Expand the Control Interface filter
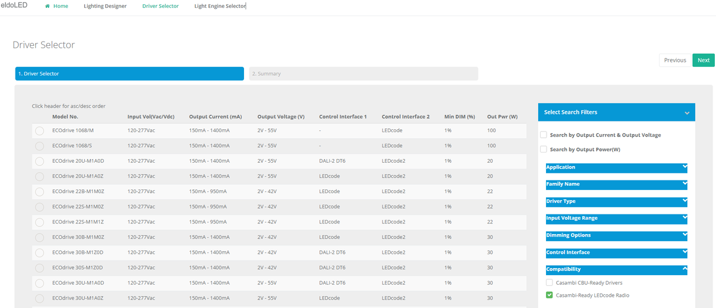Screen dimensions: 716x308 pyautogui.click(x=616, y=253)
